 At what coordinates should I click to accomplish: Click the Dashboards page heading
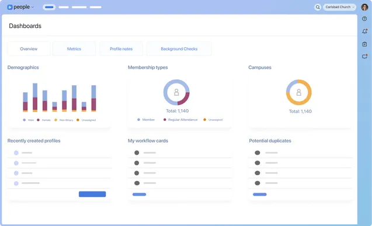point(25,26)
